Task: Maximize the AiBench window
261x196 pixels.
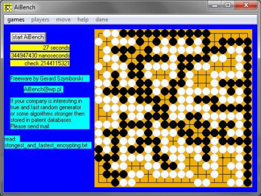Action: (228, 5)
